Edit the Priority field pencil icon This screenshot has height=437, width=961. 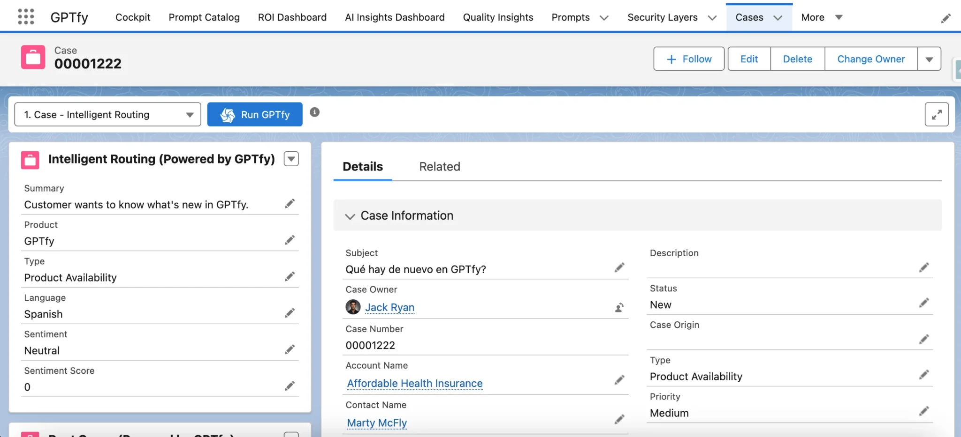coord(923,412)
